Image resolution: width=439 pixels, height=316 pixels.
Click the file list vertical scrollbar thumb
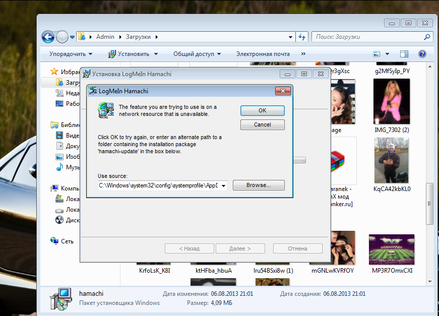(x=430, y=204)
